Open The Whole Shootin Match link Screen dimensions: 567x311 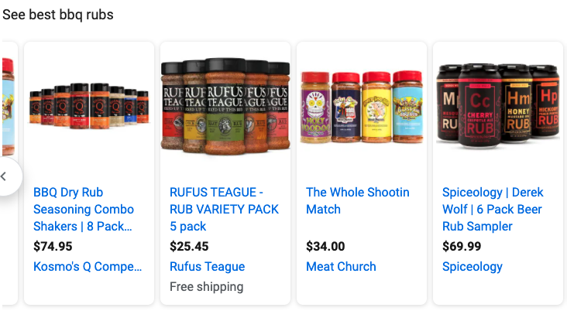(x=358, y=201)
